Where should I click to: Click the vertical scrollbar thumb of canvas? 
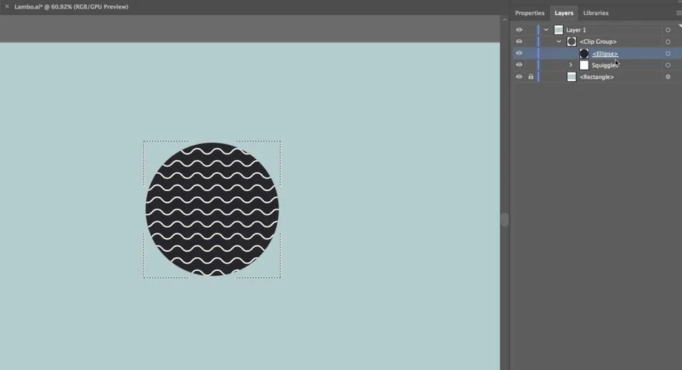pos(505,219)
